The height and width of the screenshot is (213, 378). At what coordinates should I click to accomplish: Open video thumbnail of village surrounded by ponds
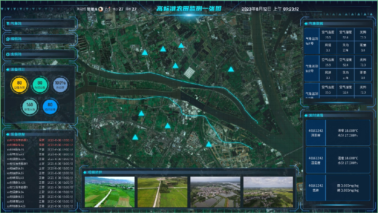[215, 192]
